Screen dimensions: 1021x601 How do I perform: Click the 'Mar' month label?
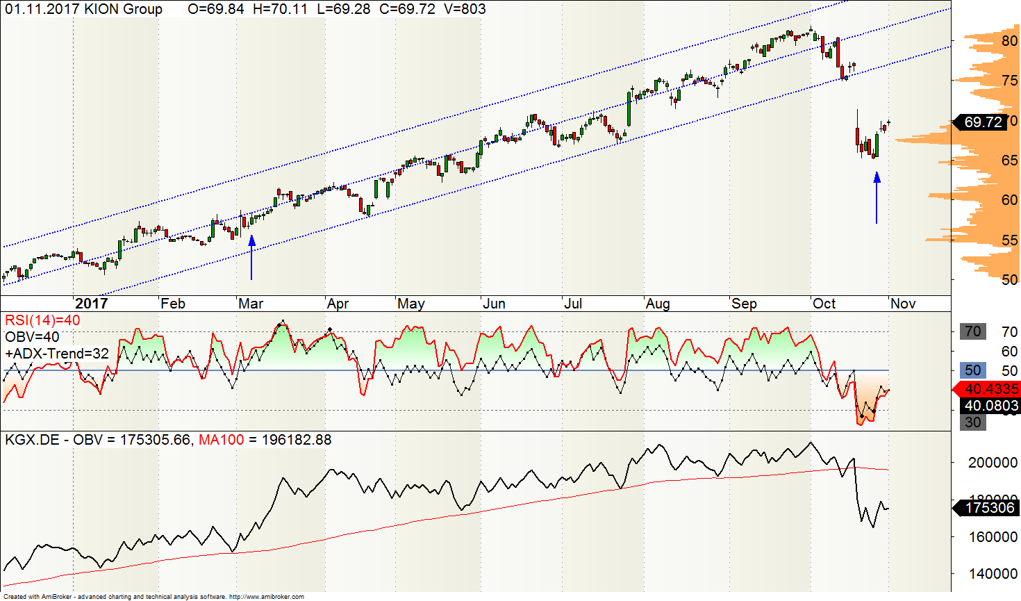click(251, 304)
